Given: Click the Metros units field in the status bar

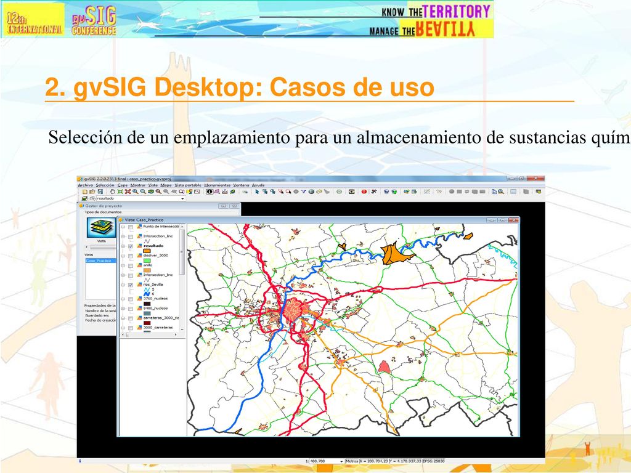Looking at the screenshot, I should pyautogui.click(x=352, y=461).
